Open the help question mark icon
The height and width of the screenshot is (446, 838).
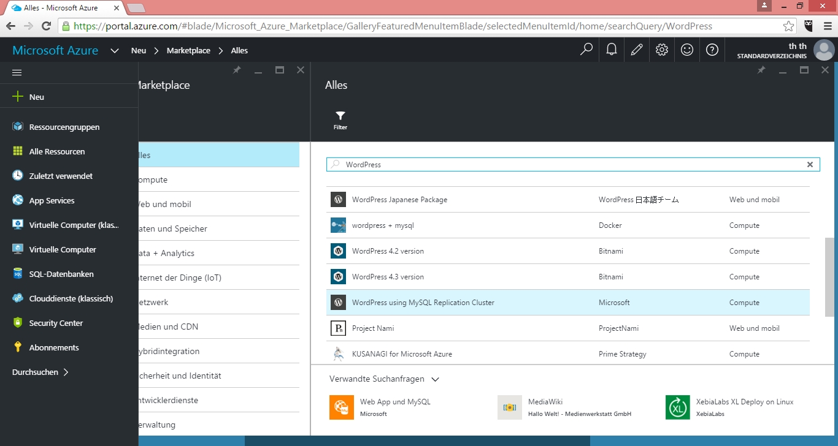click(x=712, y=50)
